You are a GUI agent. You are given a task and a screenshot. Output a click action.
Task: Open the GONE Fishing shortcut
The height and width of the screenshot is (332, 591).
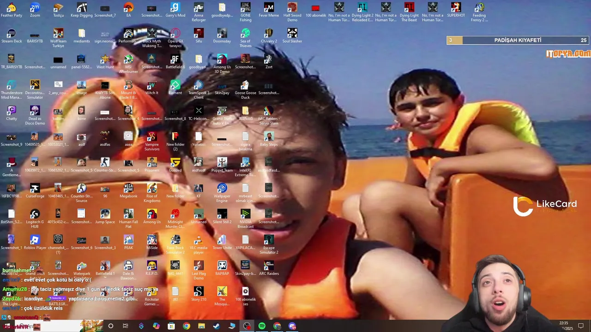click(x=246, y=8)
